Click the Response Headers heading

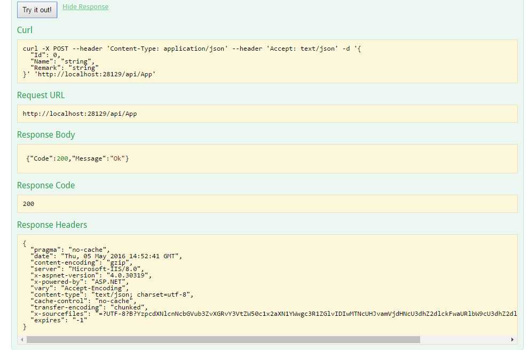click(x=52, y=225)
